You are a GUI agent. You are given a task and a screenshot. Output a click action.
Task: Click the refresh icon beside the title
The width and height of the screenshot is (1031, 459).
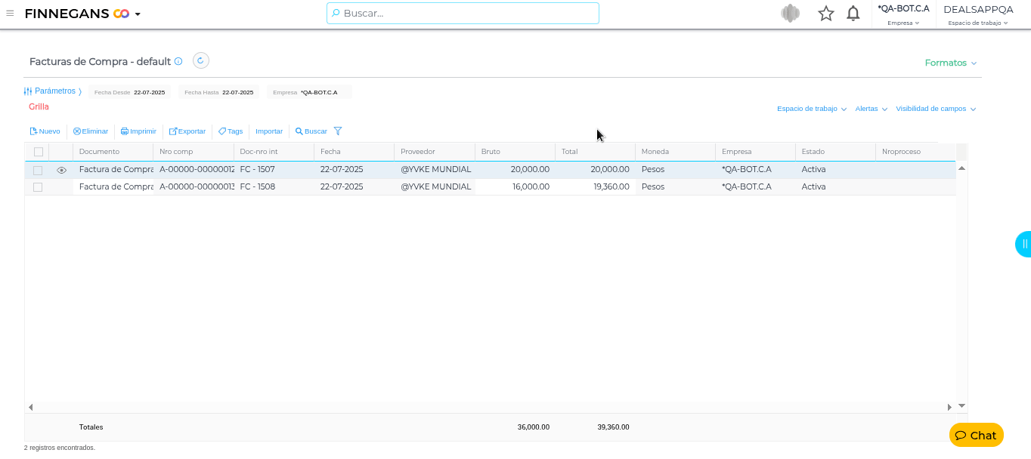pos(200,61)
